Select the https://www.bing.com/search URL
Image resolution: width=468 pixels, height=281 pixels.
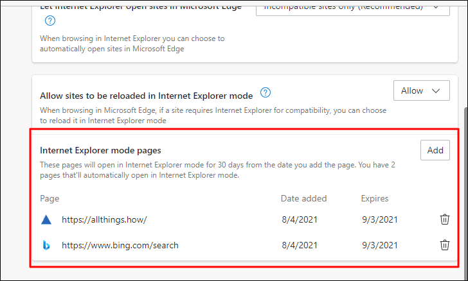click(x=120, y=245)
